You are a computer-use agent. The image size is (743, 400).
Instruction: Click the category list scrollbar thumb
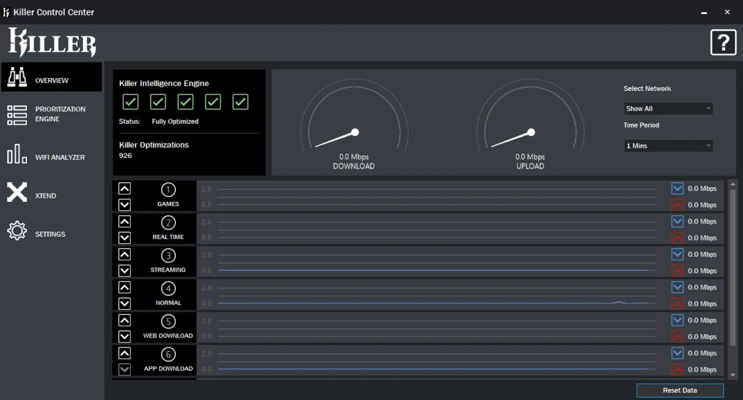(x=733, y=267)
